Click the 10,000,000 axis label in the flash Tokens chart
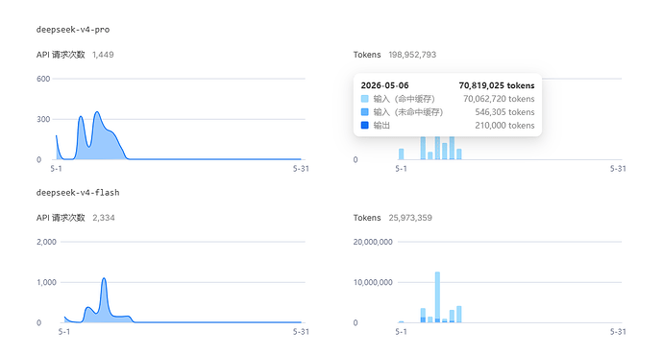The image size is (663, 354). point(373,282)
